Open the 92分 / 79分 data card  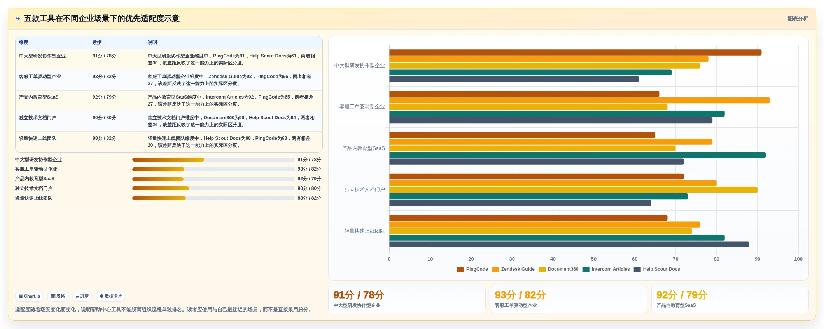pyautogui.click(x=730, y=299)
